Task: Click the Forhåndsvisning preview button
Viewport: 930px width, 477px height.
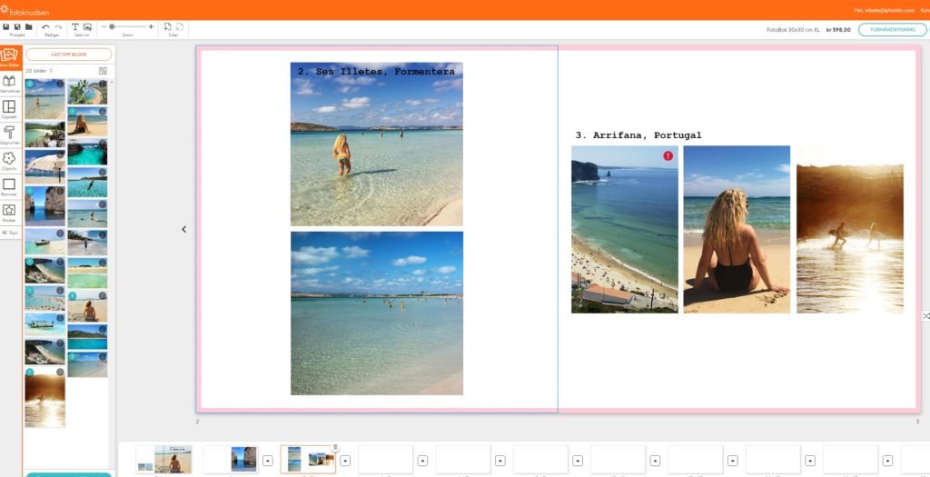Action: coord(892,29)
